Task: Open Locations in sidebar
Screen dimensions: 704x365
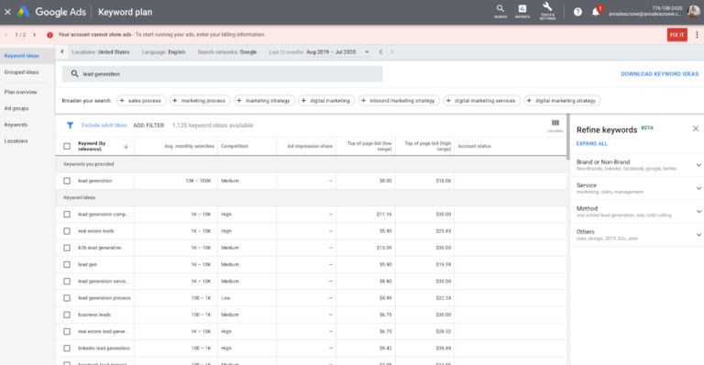Action: click(x=16, y=141)
